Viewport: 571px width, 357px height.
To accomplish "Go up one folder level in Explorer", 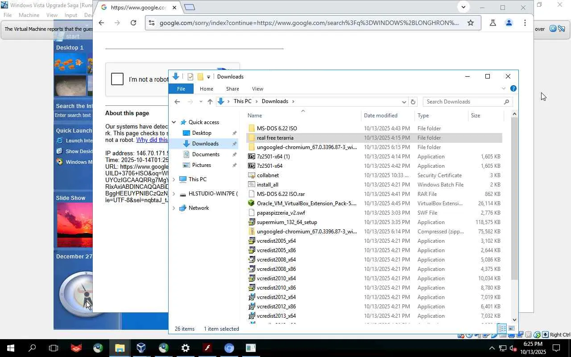I will pos(210,102).
